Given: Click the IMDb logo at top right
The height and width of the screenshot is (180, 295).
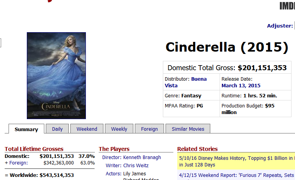Looking at the screenshot, I should 287,6.
